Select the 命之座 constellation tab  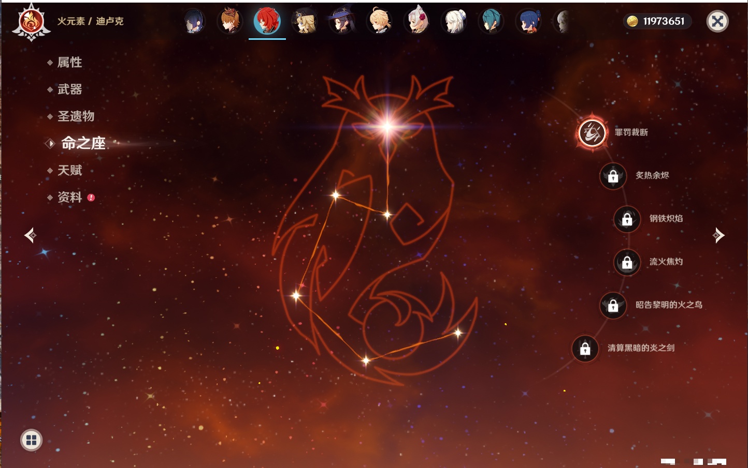click(x=83, y=143)
